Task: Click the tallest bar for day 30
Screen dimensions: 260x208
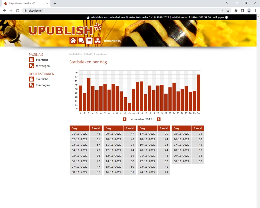Action: [x=198, y=93]
